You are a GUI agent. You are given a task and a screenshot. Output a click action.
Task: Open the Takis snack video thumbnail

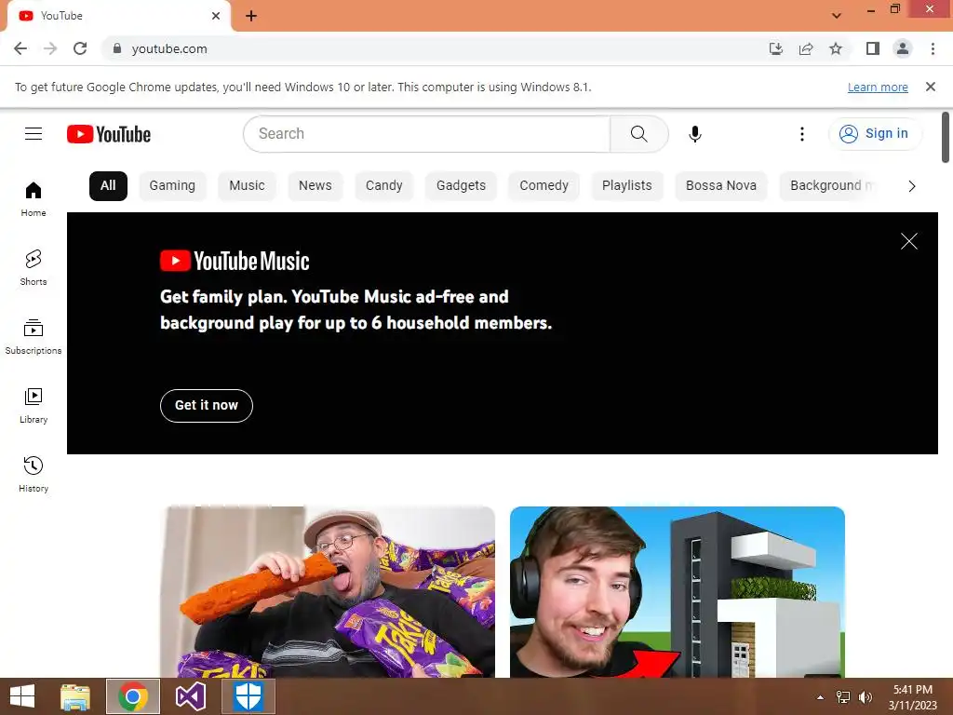click(329, 591)
